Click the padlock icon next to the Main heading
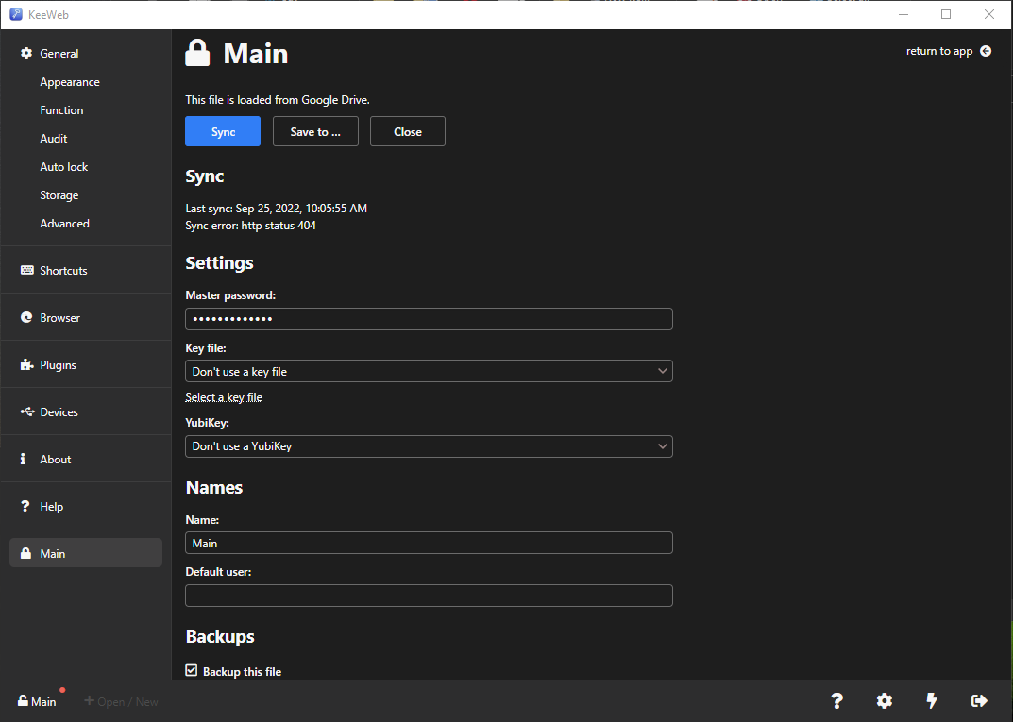The height and width of the screenshot is (722, 1013). click(x=196, y=53)
